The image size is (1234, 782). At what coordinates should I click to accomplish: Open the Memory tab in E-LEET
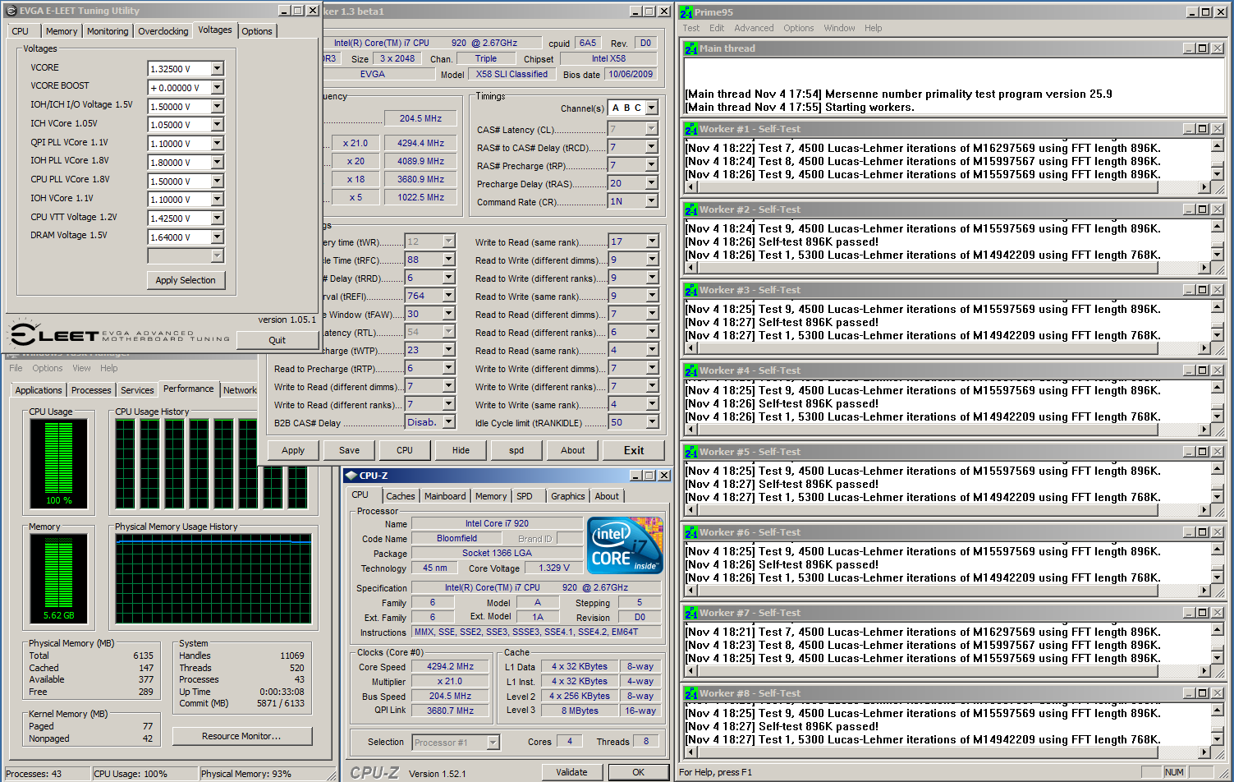tap(62, 31)
